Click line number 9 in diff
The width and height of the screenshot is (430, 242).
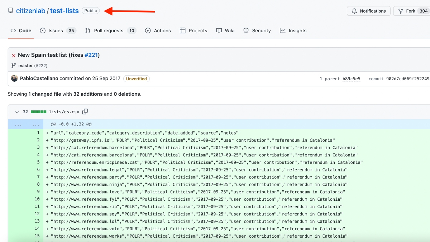(x=38, y=192)
